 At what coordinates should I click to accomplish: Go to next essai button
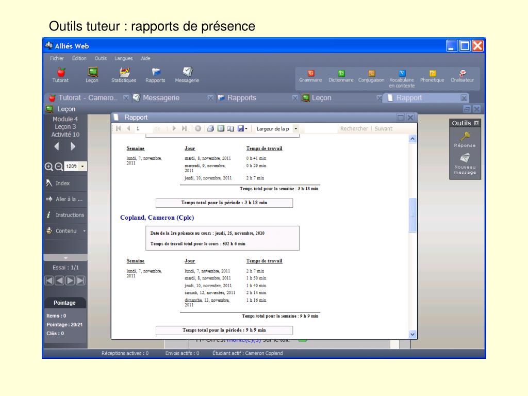(x=70, y=280)
